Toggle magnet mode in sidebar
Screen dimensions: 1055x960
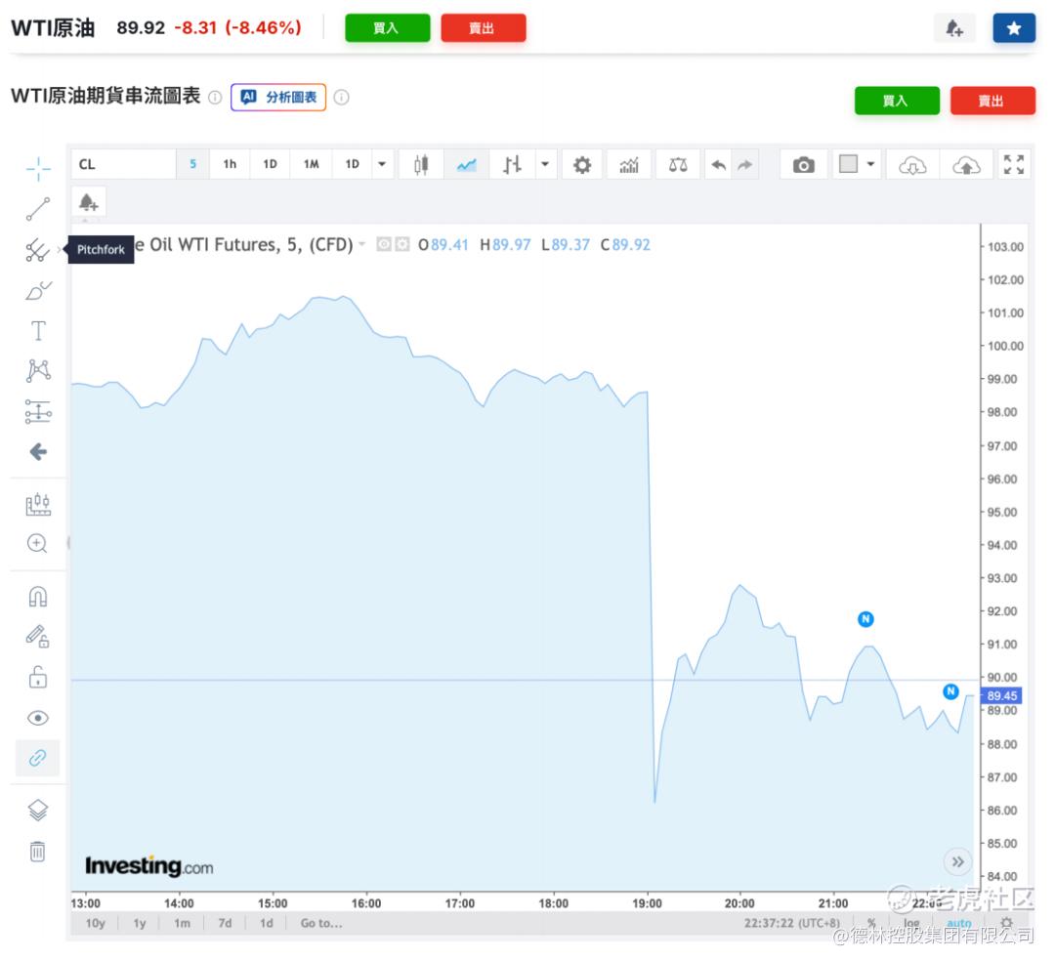[x=38, y=597]
